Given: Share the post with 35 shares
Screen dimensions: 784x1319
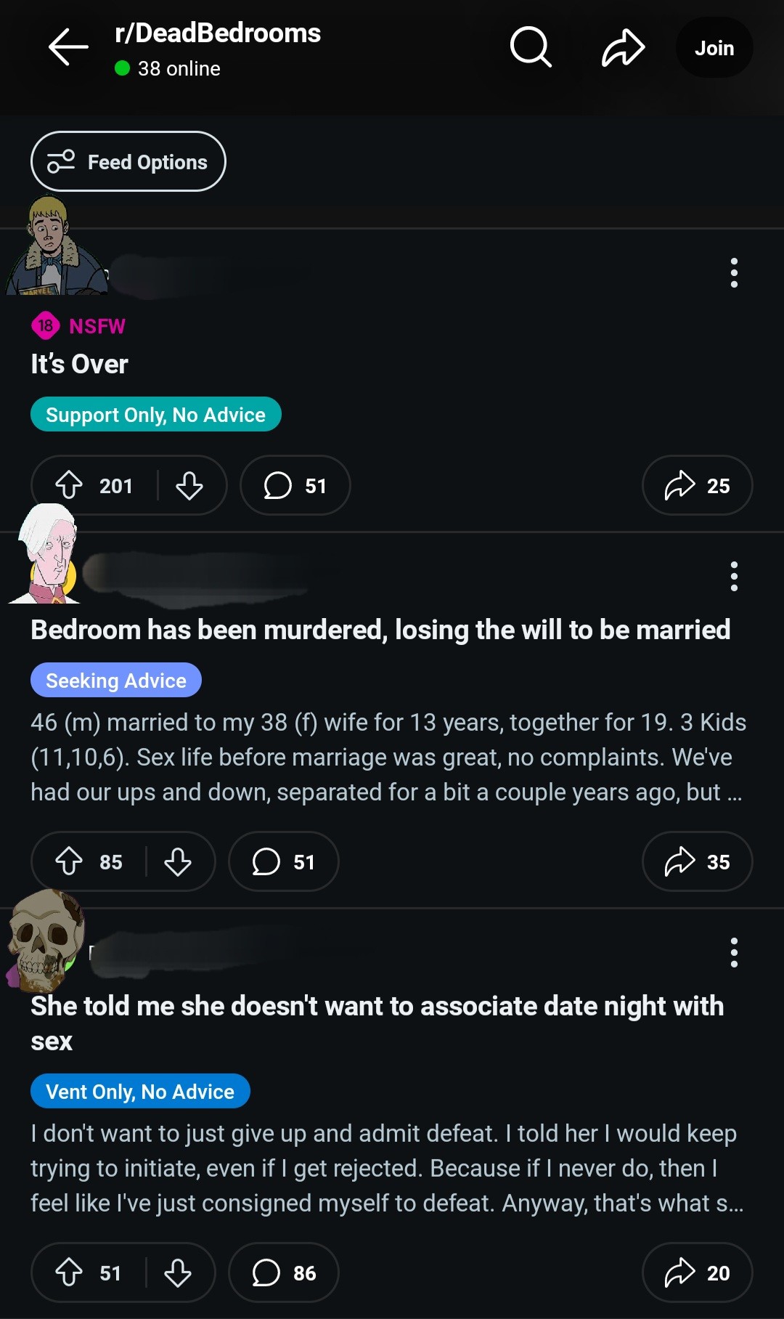Looking at the screenshot, I should [697, 861].
